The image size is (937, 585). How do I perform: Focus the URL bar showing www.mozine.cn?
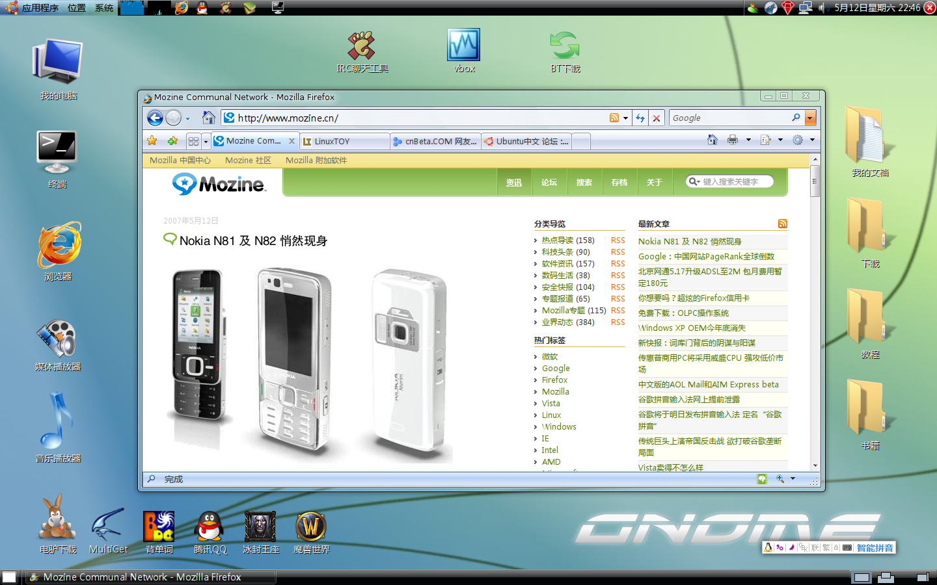414,118
